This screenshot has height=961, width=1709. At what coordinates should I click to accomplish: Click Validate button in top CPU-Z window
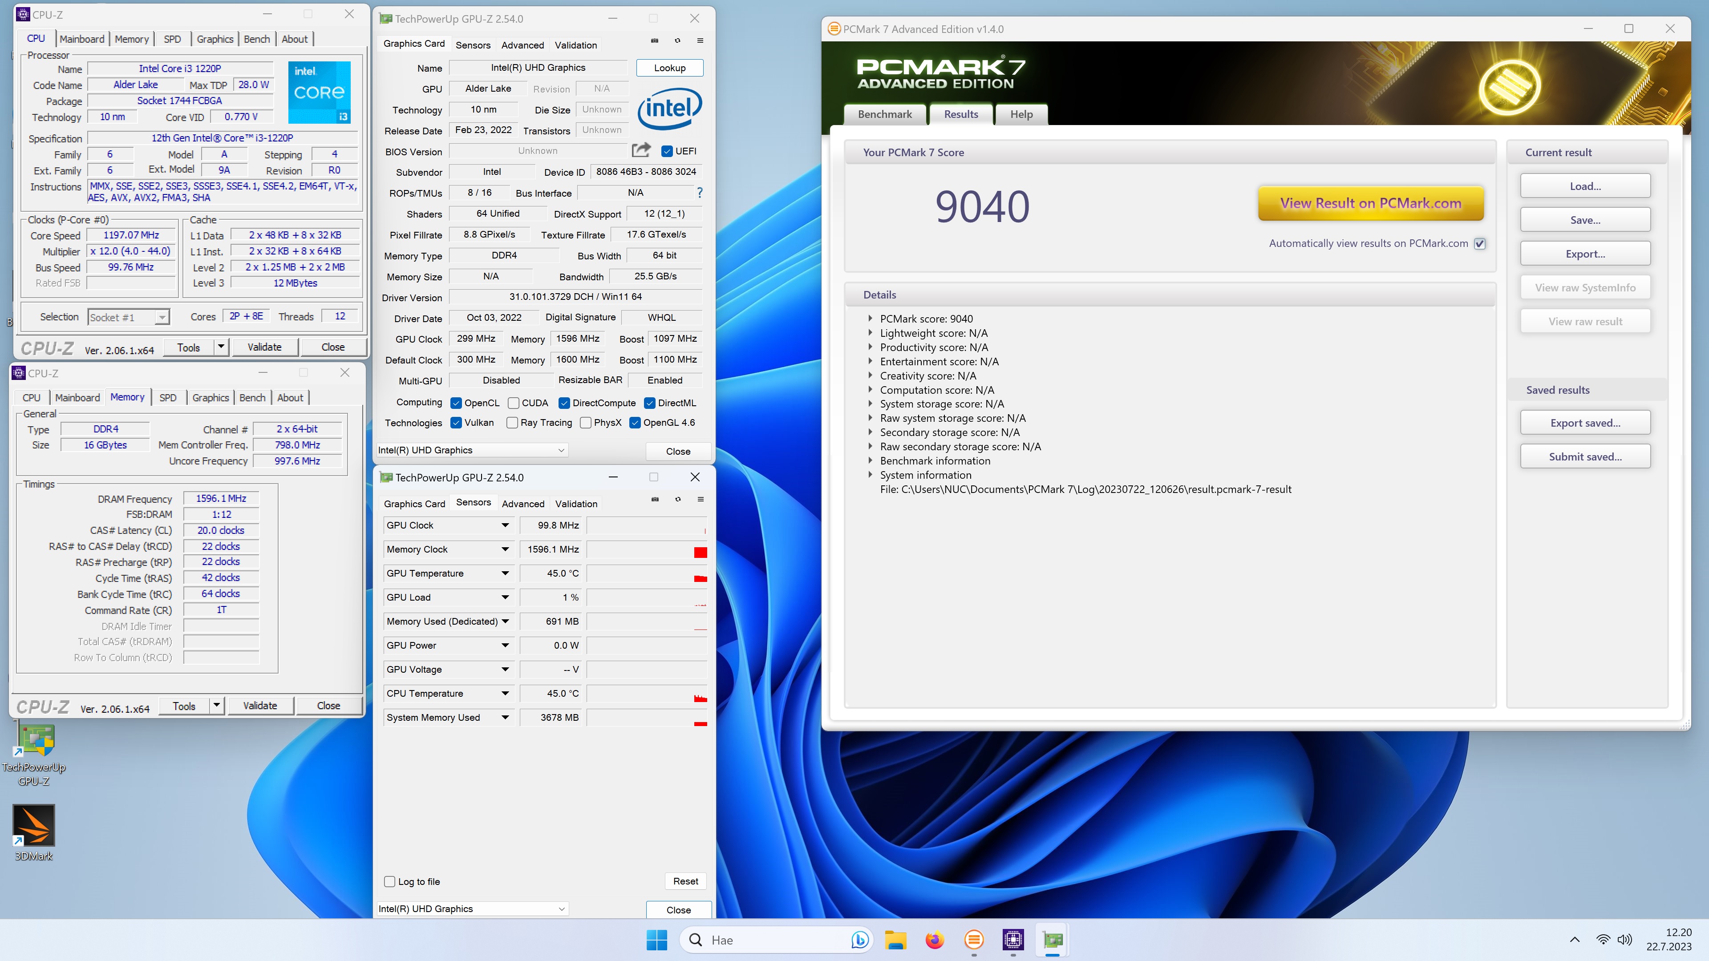point(265,347)
